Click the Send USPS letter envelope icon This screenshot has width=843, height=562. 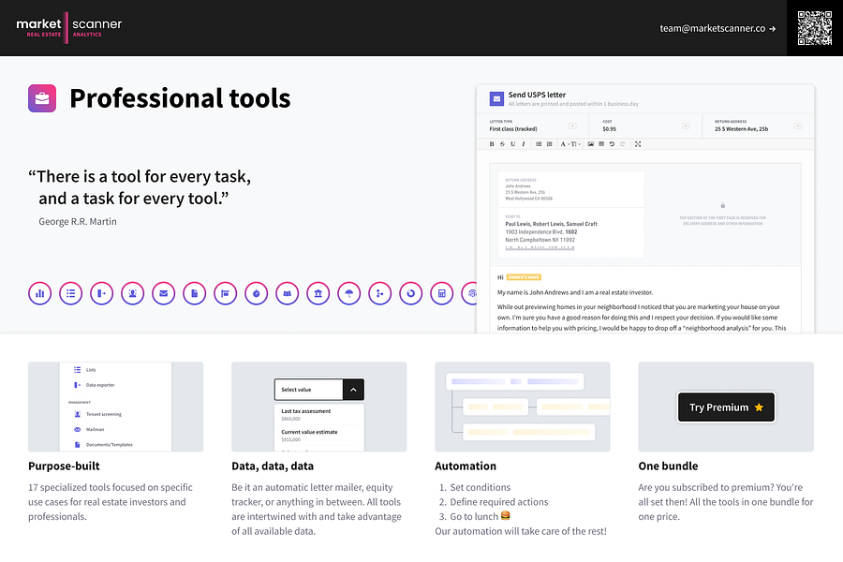[496, 99]
